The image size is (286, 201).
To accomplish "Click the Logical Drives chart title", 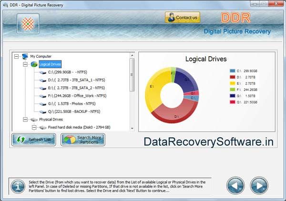I will (206, 59).
